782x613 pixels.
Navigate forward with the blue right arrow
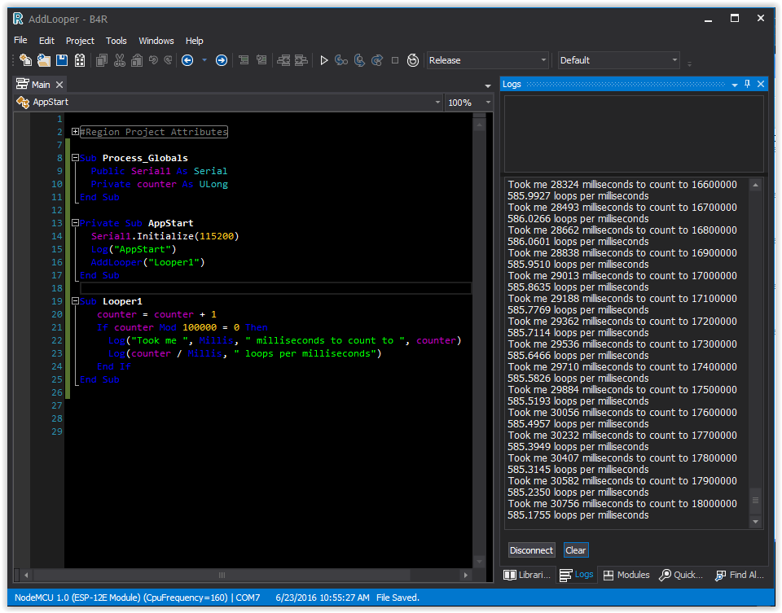(222, 60)
